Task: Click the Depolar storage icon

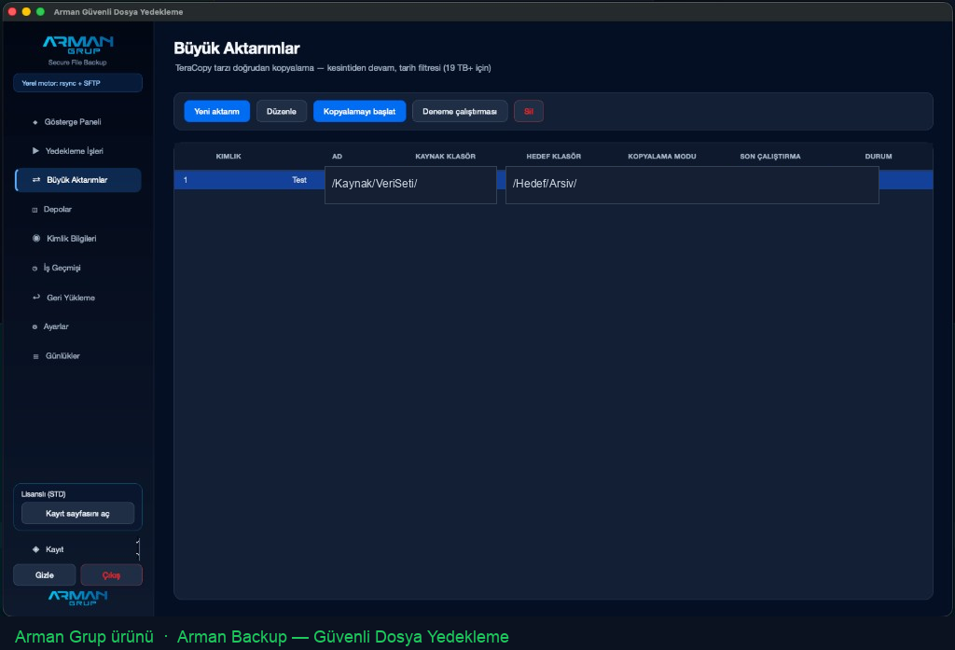Action: [35, 210]
